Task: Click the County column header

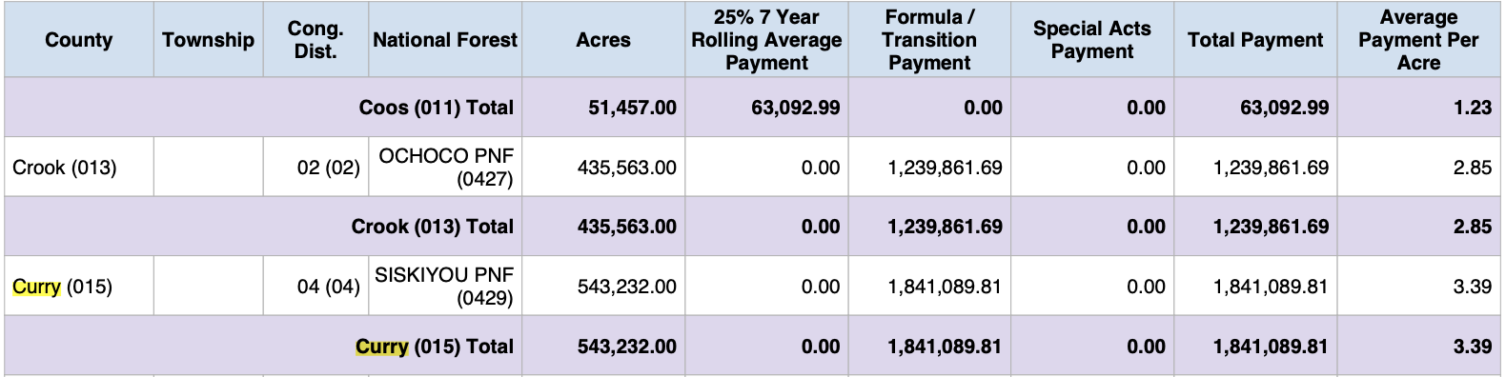Action: coord(79,40)
